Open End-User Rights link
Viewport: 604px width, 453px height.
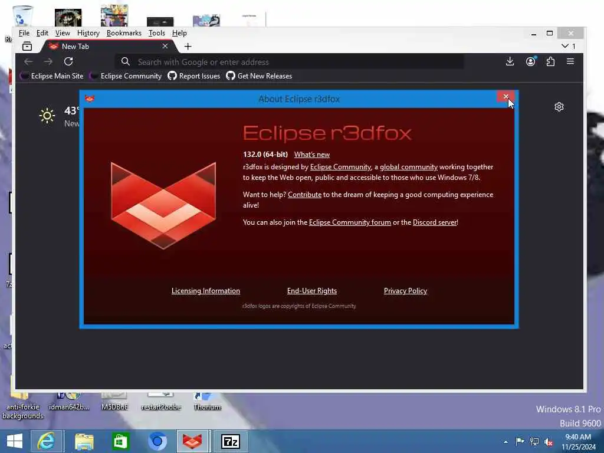pos(311,291)
